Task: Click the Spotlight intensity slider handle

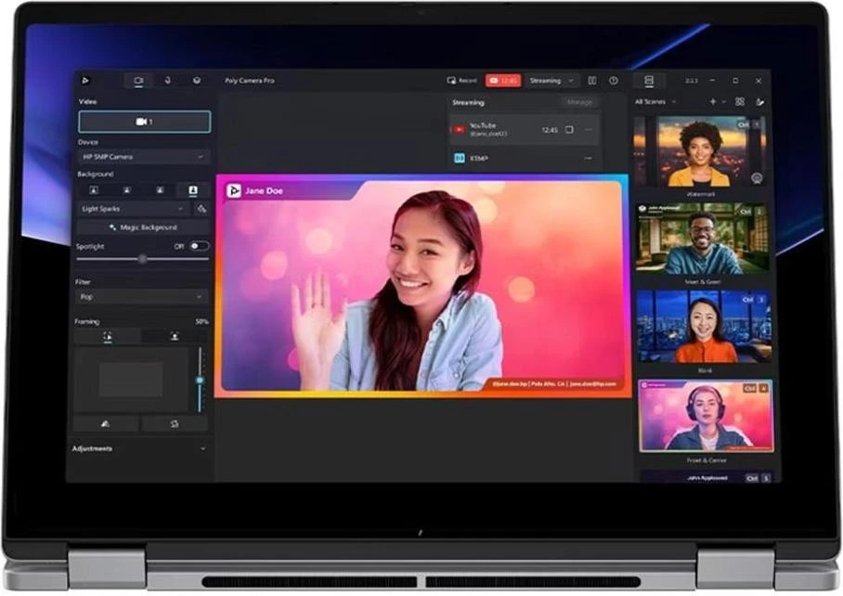Action: tap(142, 259)
